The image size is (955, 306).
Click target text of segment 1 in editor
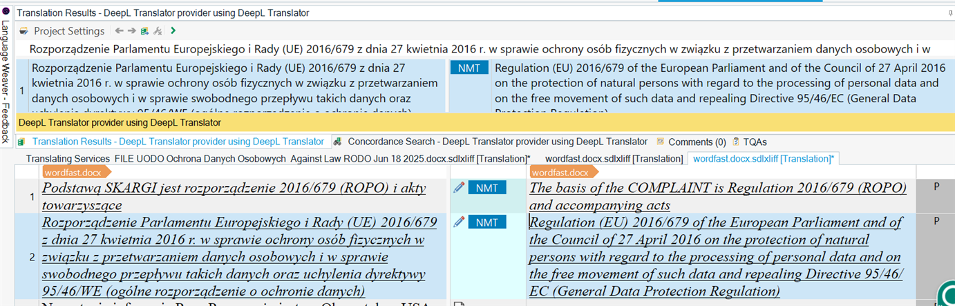(x=717, y=195)
